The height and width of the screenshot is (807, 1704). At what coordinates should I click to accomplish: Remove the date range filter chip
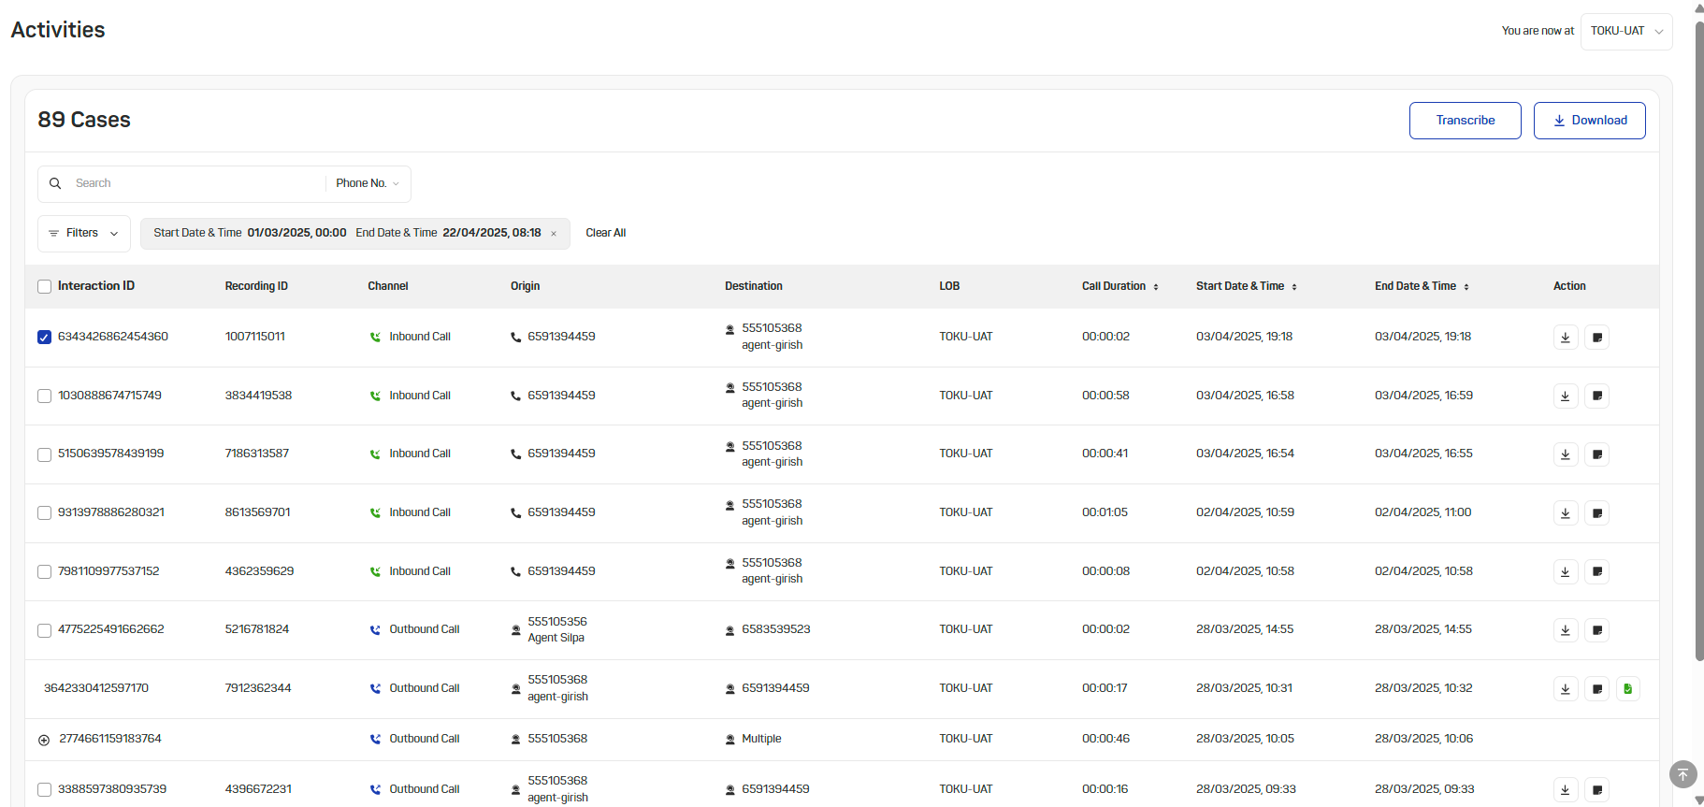[x=554, y=234]
